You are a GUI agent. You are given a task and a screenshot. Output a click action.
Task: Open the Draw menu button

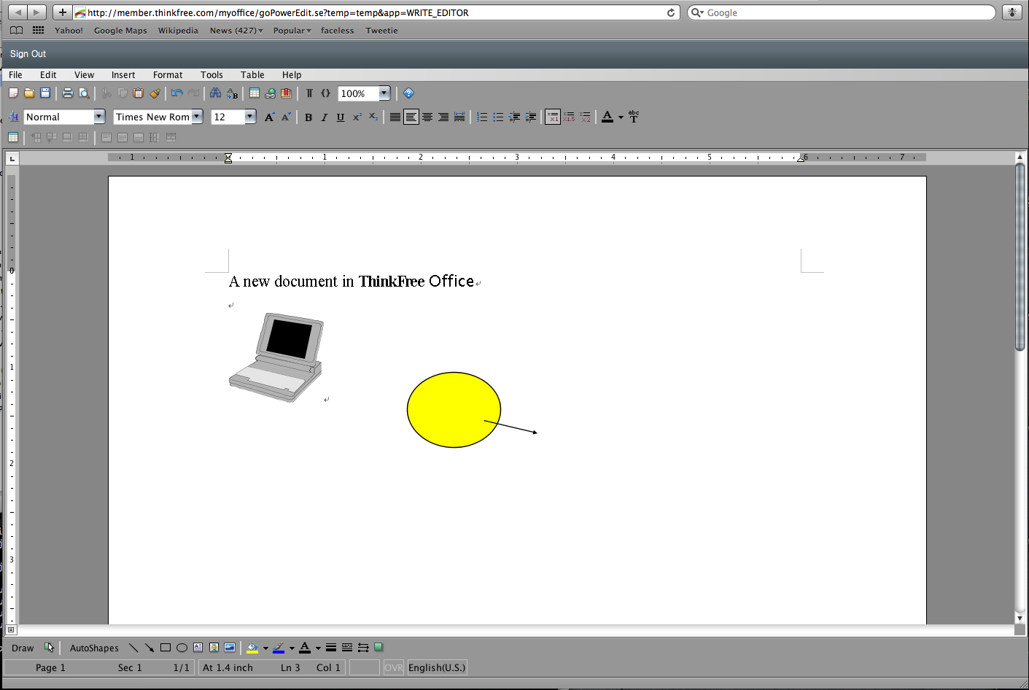click(23, 648)
